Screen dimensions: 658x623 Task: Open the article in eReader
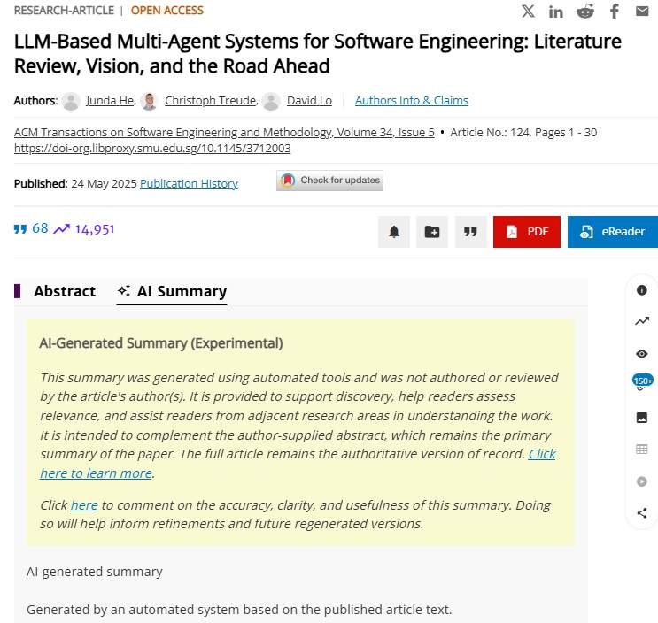click(613, 232)
